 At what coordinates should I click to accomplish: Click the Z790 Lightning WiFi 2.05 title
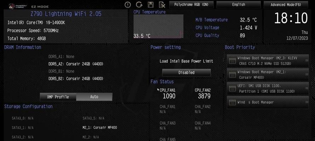click(66, 14)
